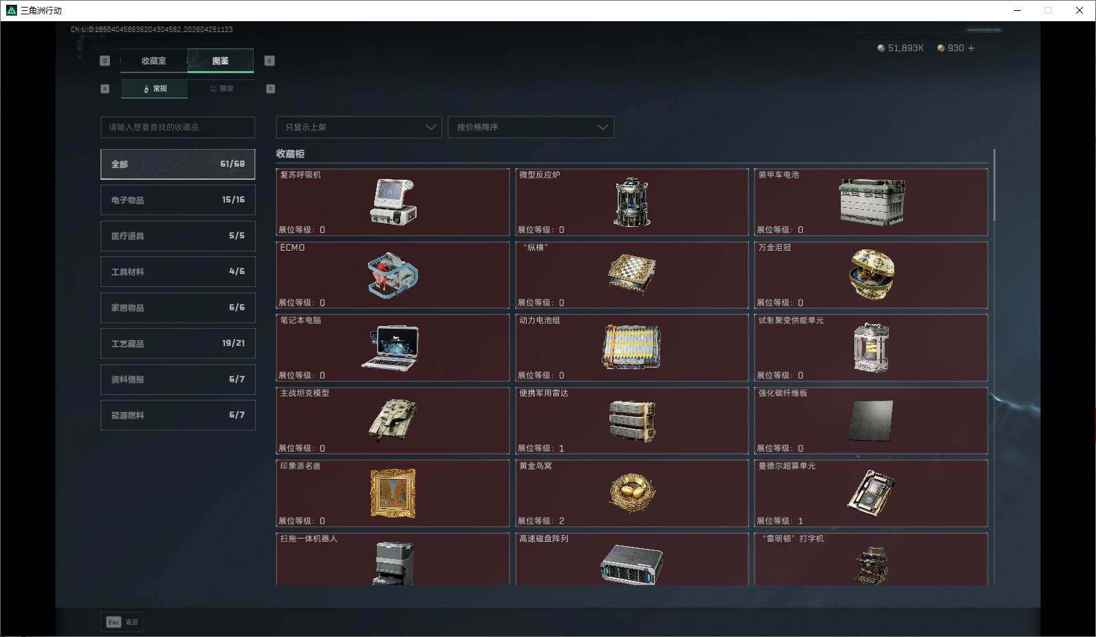Select the "纵横" chessboard icon
The width and height of the screenshot is (1096, 637).
(x=631, y=275)
